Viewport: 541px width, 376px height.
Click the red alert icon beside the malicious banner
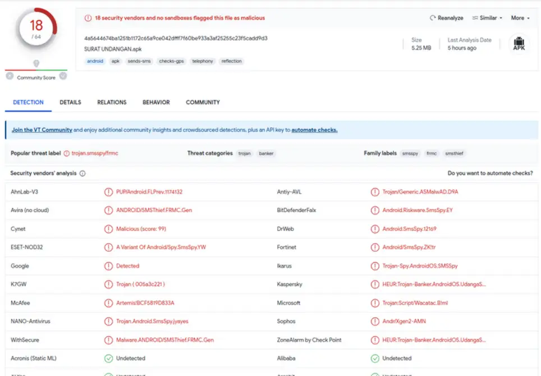pos(88,18)
